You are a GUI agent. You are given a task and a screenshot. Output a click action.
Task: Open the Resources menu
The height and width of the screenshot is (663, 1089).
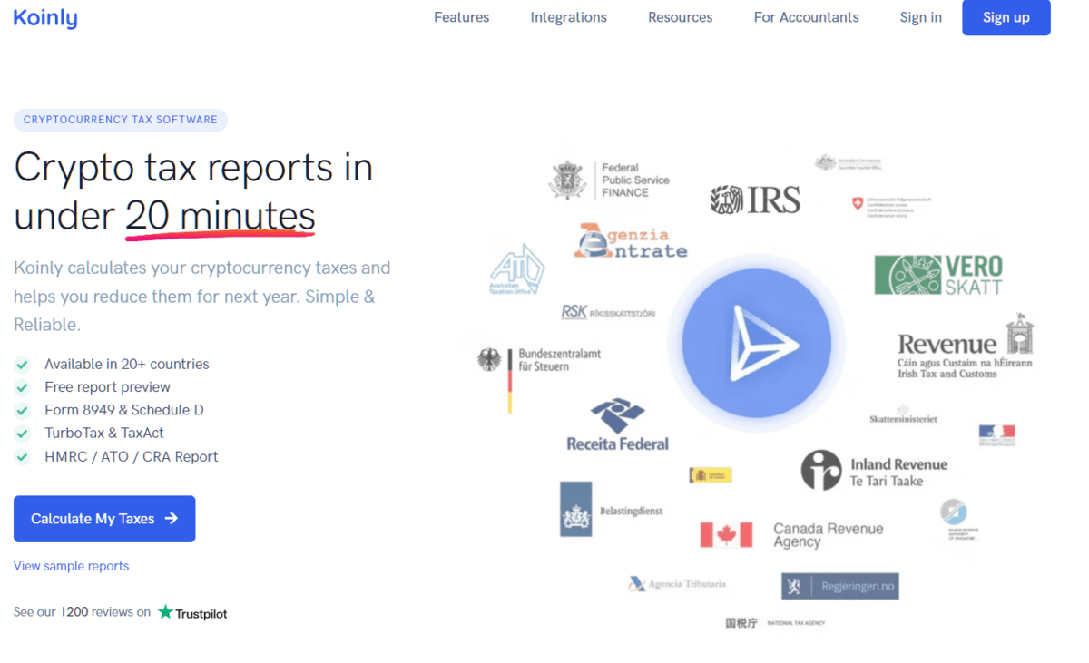click(x=681, y=17)
